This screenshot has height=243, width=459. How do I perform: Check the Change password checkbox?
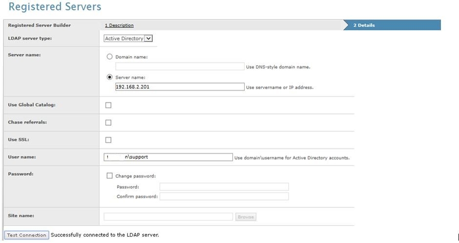point(109,176)
